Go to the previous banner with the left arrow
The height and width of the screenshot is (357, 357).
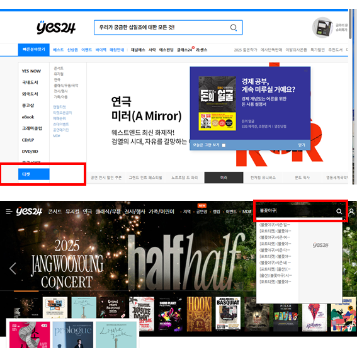13,268
